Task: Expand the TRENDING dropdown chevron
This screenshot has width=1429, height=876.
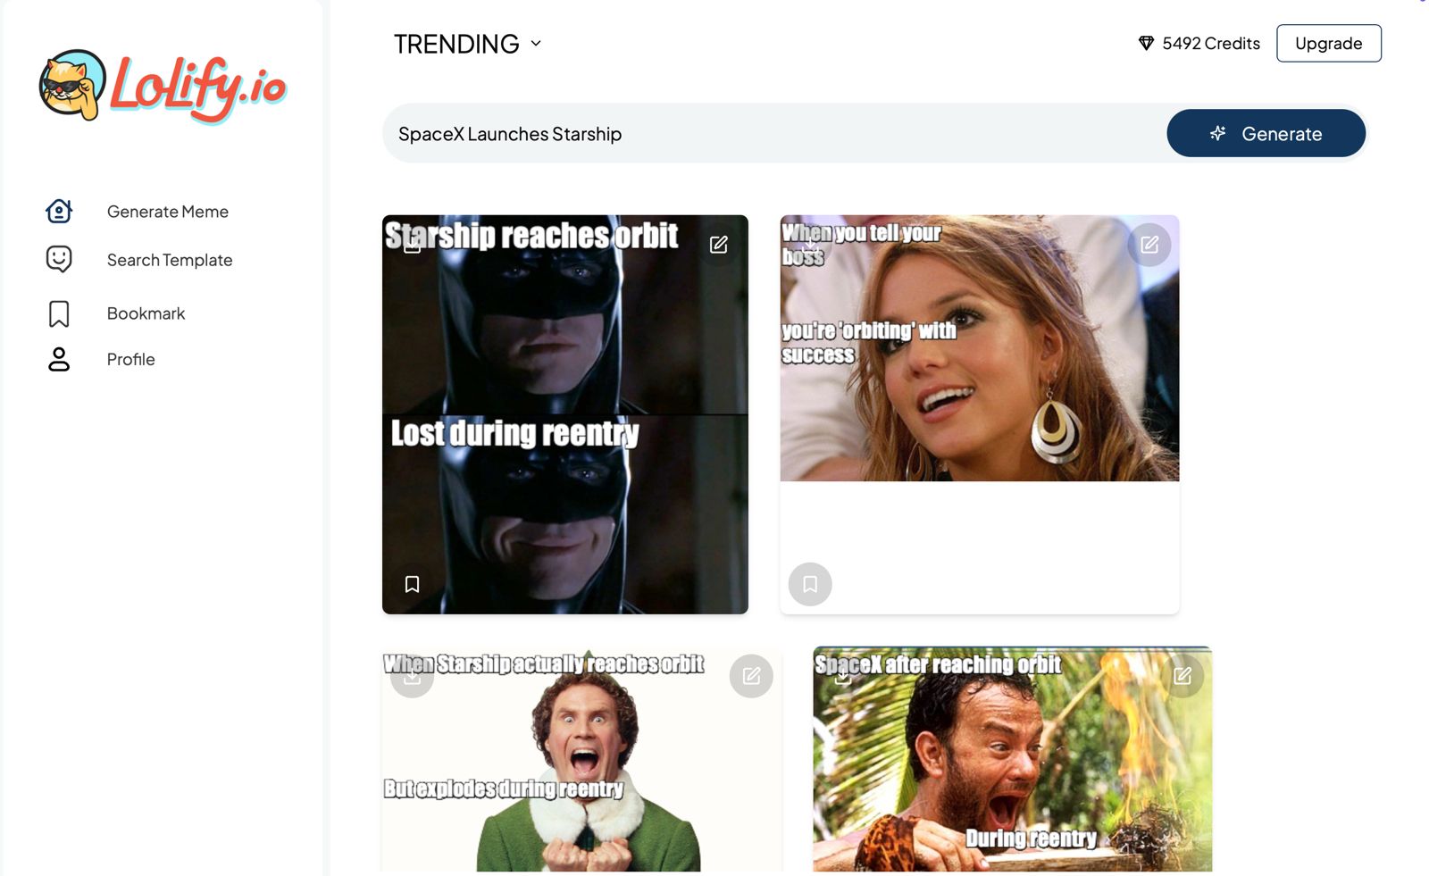Action: coord(536,43)
